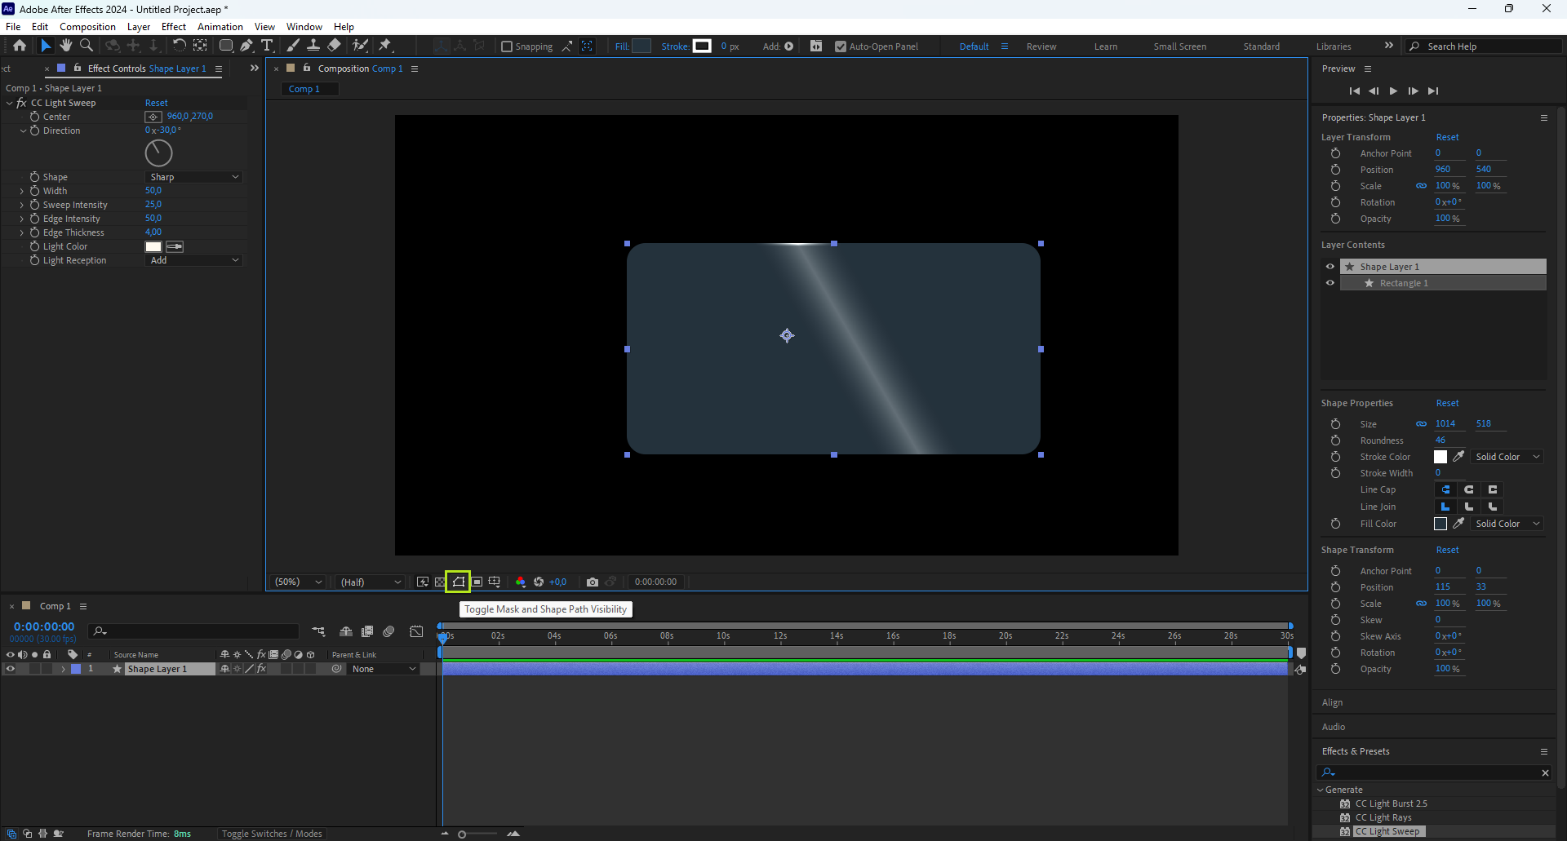1567x841 pixels.
Task: Click the Toggle Transparency Grid icon
Action: coord(440,582)
